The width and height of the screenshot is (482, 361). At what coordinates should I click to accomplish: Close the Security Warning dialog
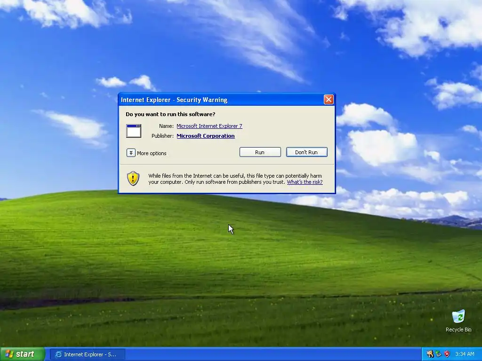[x=329, y=100]
